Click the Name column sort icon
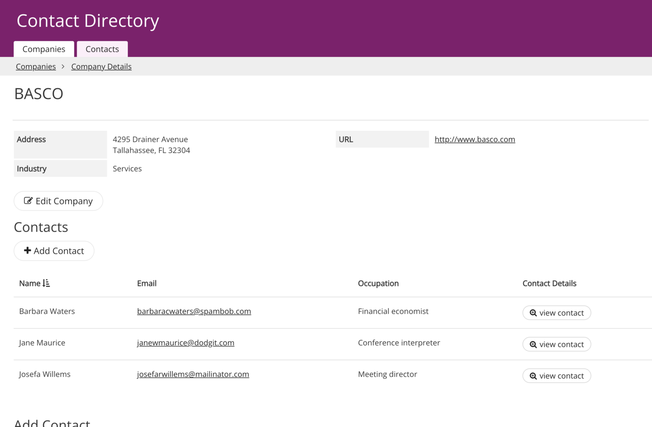Image resolution: width=652 pixels, height=427 pixels. (47, 284)
